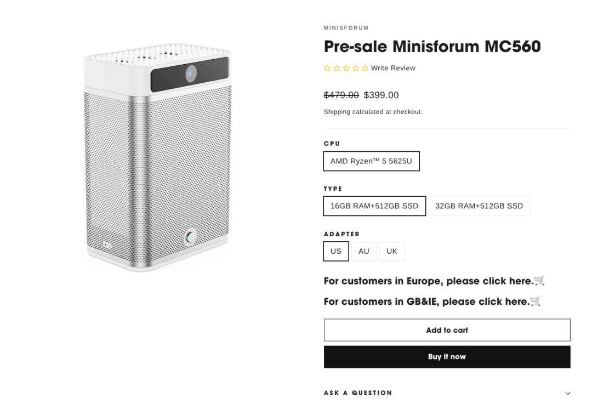This screenshot has height=404, width=592.
Task: Select the 32GB RAM+512GB SSD option
Action: coord(479,206)
